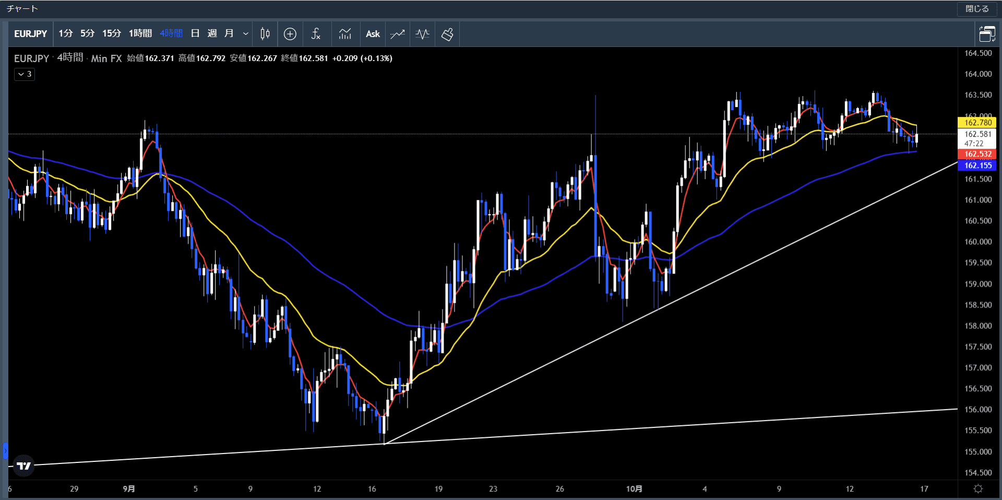Open the indicators fx icon

tap(316, 34)
